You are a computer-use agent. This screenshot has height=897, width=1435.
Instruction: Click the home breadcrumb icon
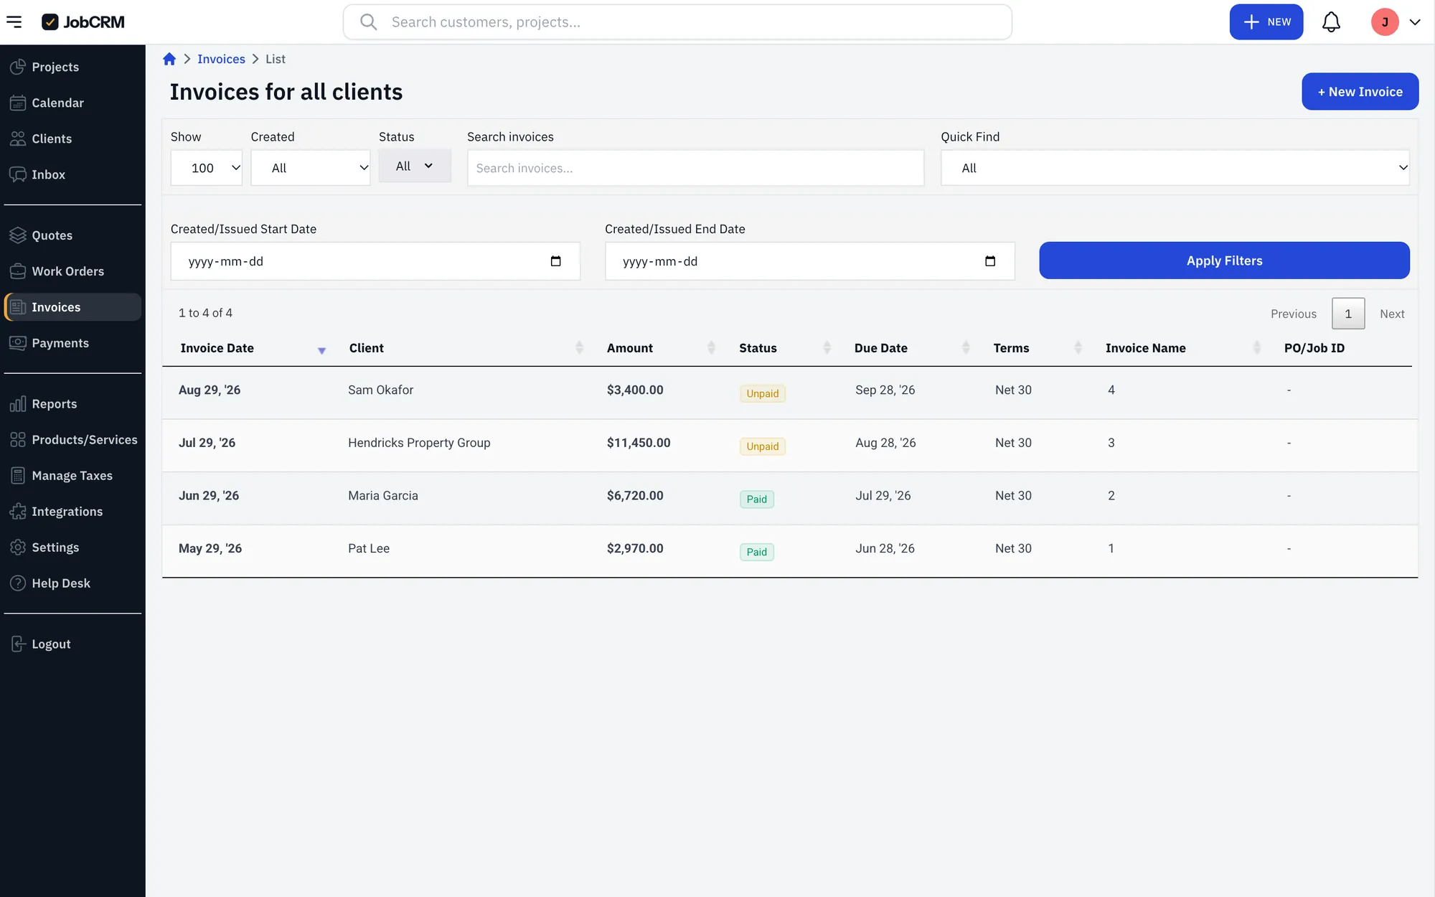[x=169, y=59]
